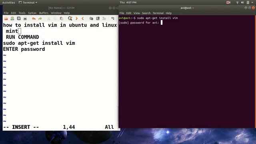Click the 'avi@avi: ~' terminal title bar
This screenshot has width=256, height=144.
point(187,8)
